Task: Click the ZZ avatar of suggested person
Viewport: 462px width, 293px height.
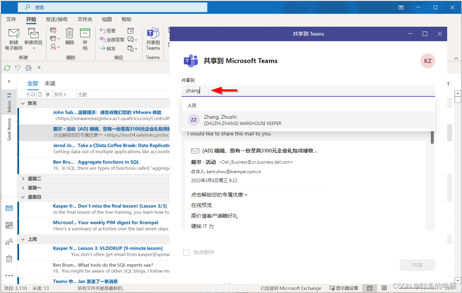Action: point(194,120)
